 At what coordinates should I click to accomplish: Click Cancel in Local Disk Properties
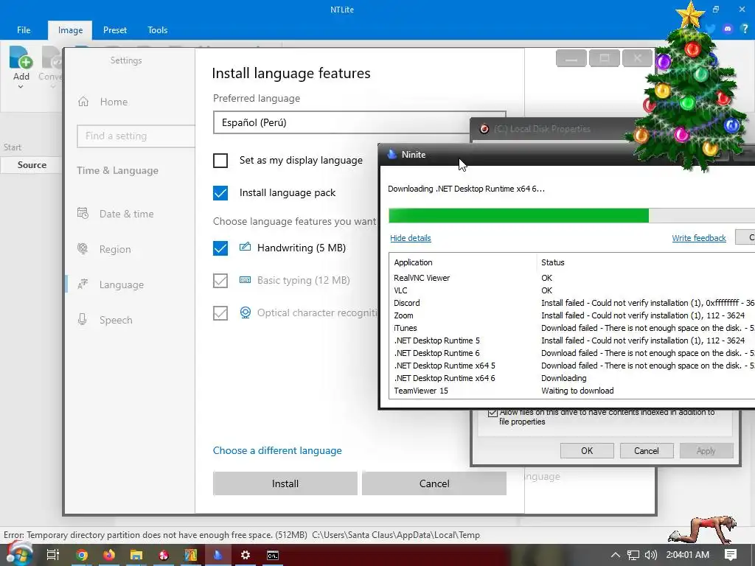[x=646, y=450]
